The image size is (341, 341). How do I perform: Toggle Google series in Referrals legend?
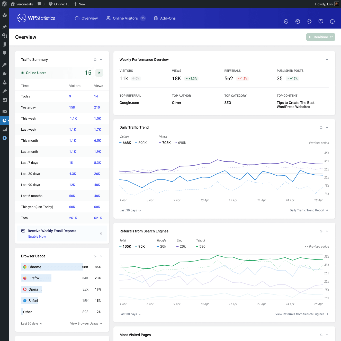tap(161, 246)
